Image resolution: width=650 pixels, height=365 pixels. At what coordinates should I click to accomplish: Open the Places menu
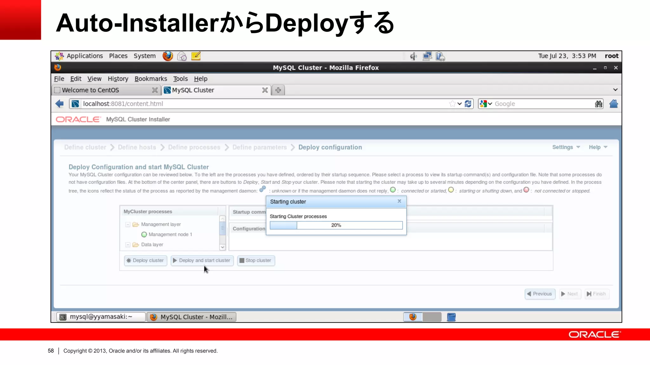pos(118,56)
